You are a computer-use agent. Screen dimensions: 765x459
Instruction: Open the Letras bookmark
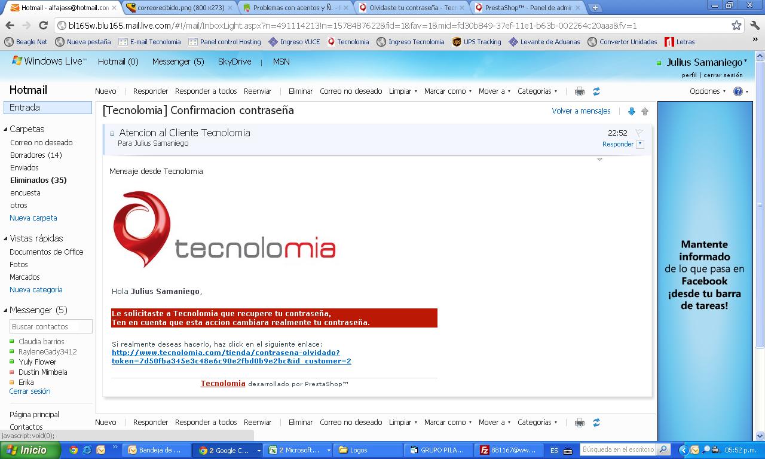pos(680,42)
